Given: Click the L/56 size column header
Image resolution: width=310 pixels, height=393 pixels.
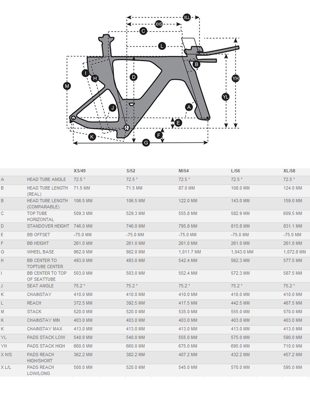Looking at the screenshot, I should [235, 171].
